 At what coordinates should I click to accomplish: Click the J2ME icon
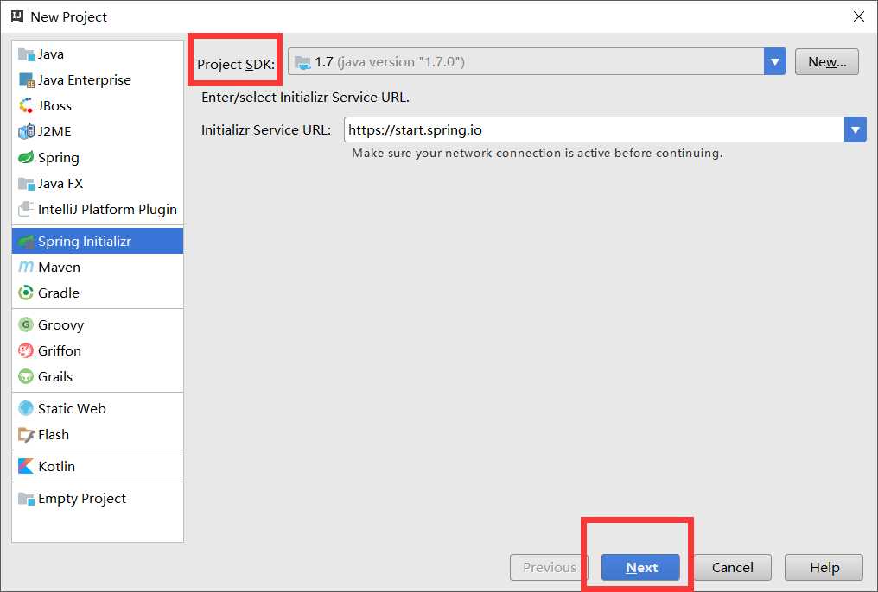click(x=26, y=131)
